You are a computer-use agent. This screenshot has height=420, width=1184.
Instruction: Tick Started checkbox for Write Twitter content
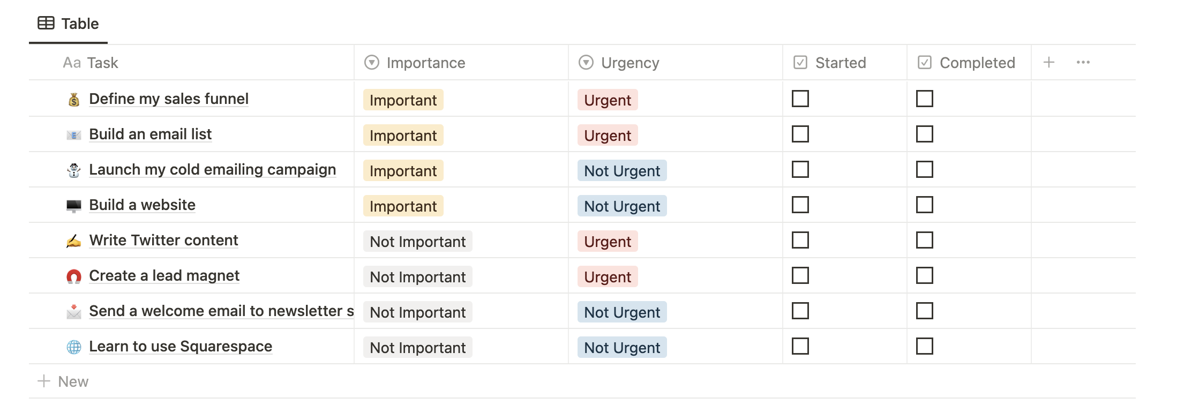click(x=800, y=240)
